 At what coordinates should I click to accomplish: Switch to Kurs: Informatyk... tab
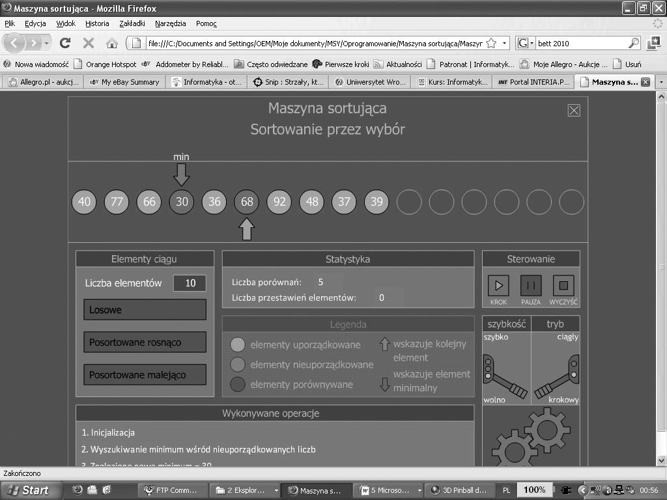451,82
